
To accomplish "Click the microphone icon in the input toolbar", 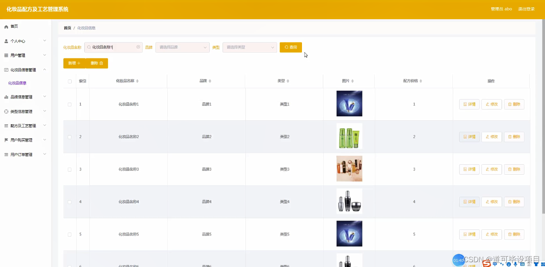I will tap(515, 264).
